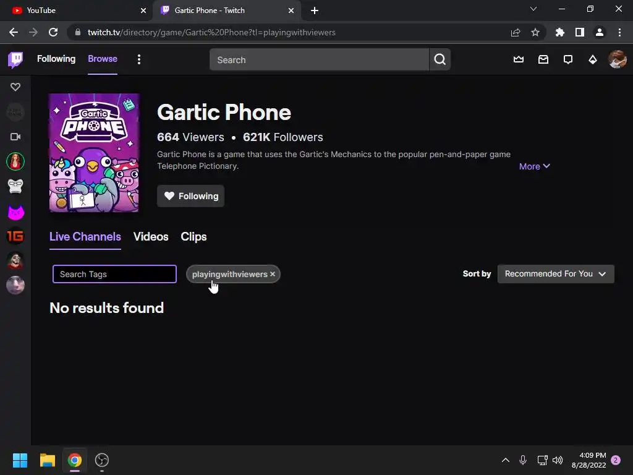Image resolution: width=633 pixels, height=475 pixels.
Task: Open the volume speaker tray icon
Action: 558,460
